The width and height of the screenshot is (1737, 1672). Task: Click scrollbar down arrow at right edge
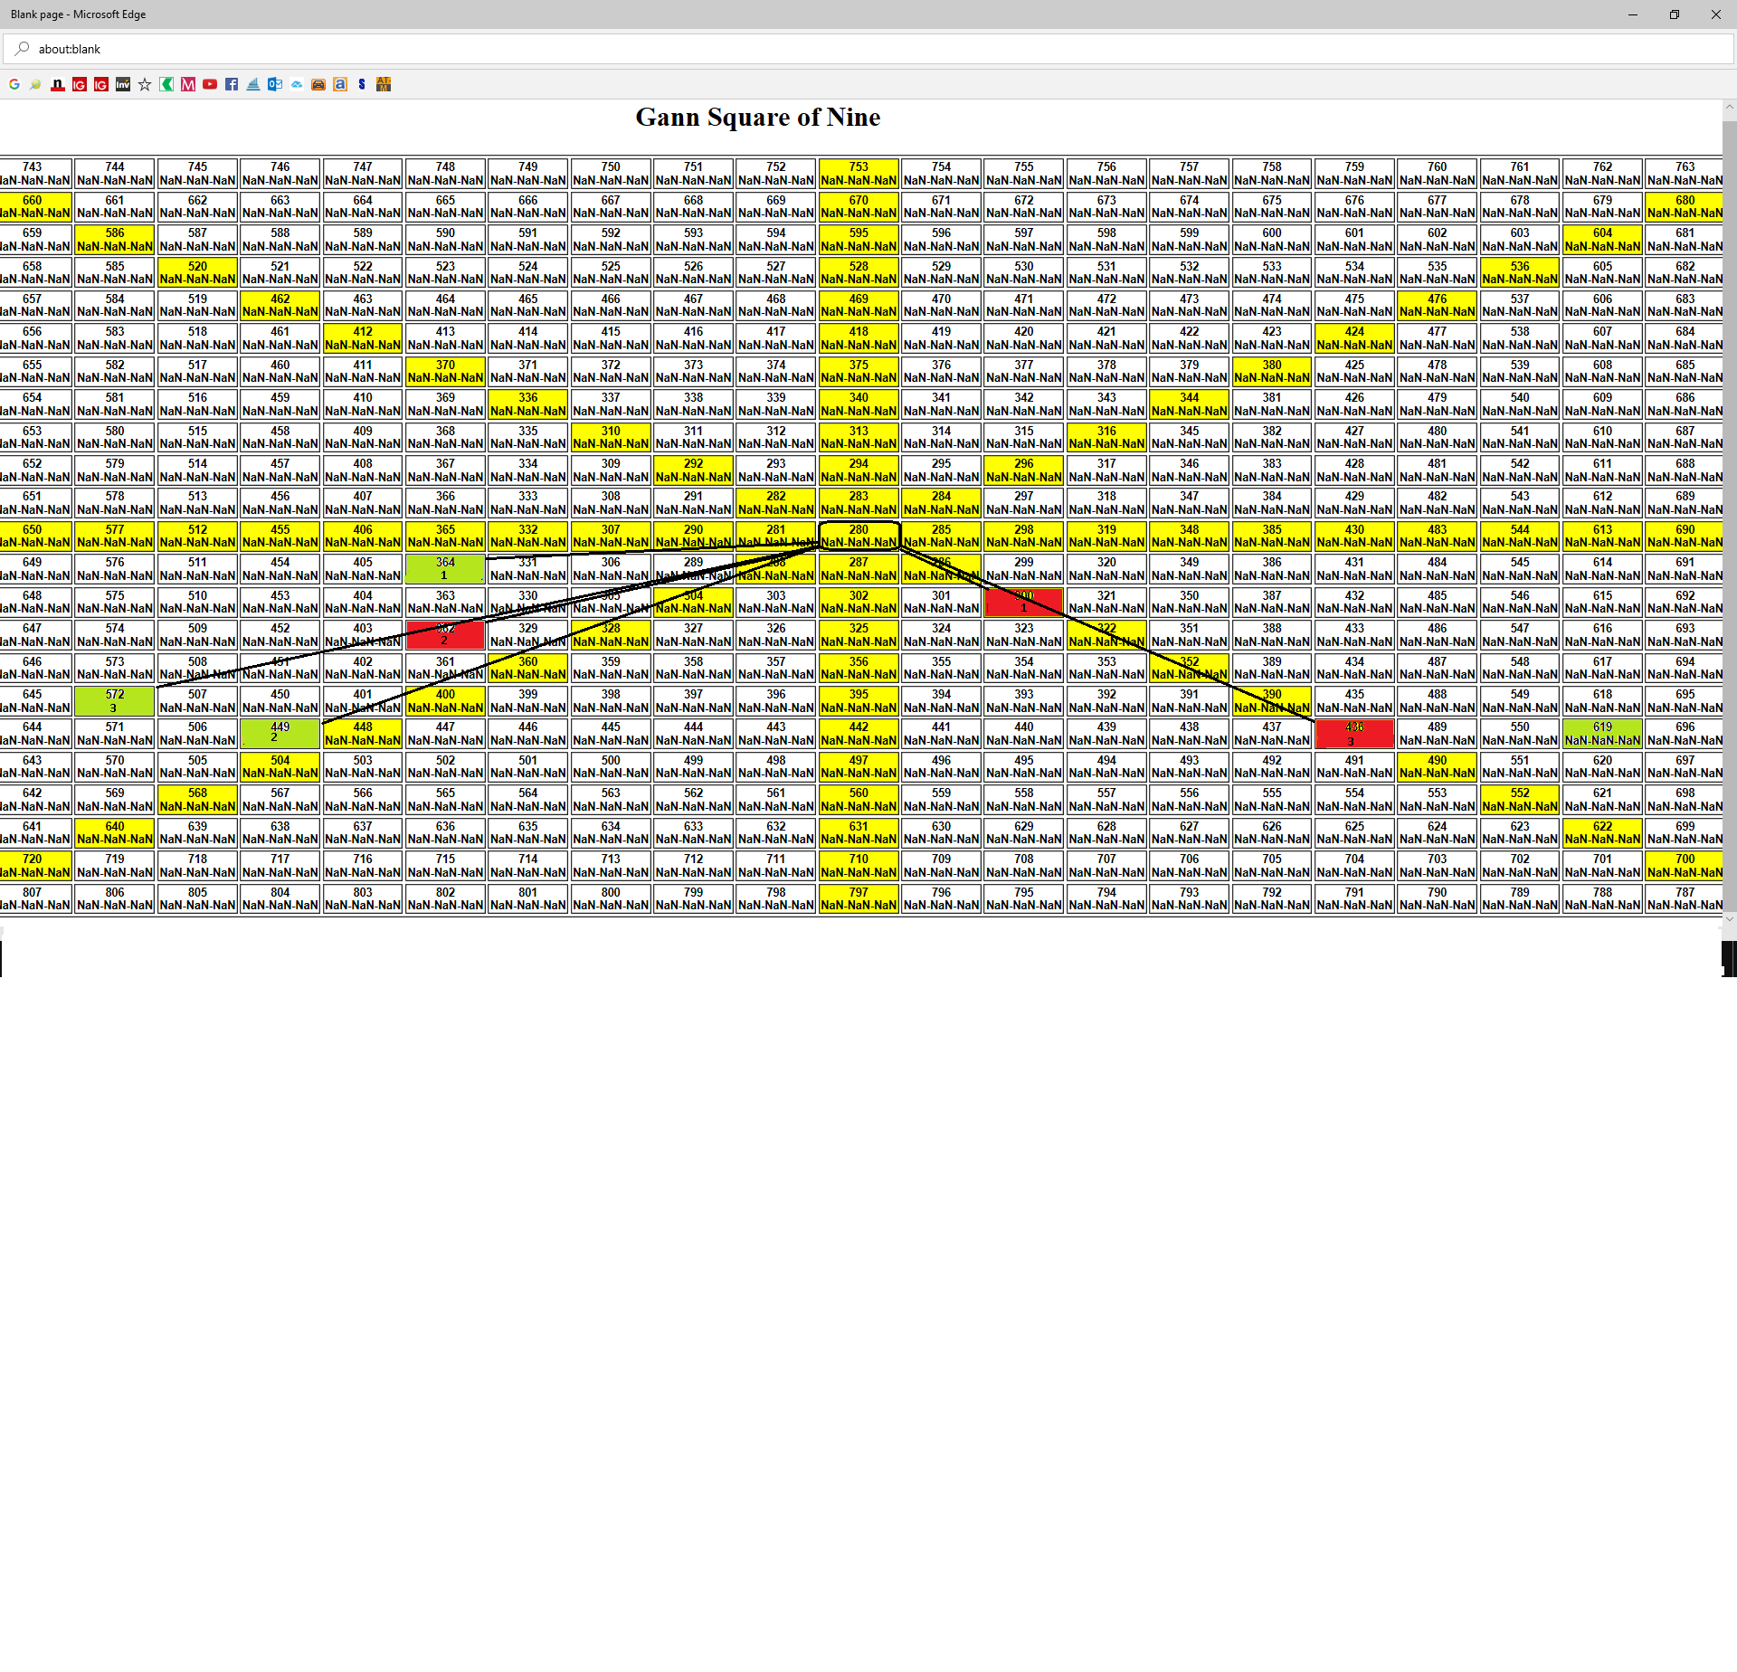coord(1729,918)
